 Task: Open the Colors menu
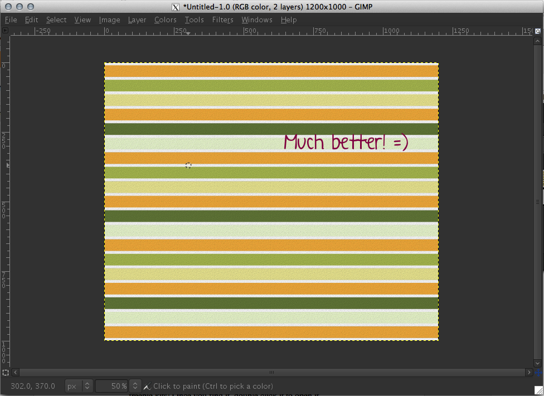[166, 19]
